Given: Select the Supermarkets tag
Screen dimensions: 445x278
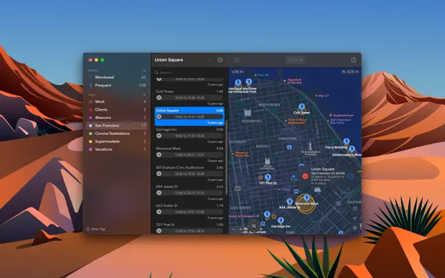Looking at the screenshot, I should (x=117, y=141).
